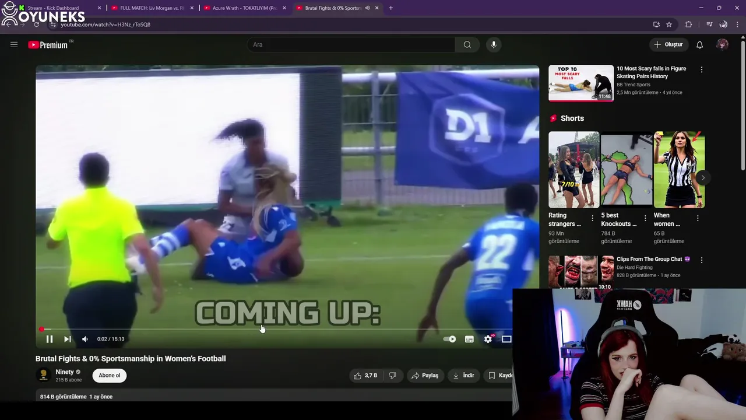Open Clips From The Group Chat thumbnail
Image resolution: width=746 pixels, height=420 pixels.
[581, 272]
